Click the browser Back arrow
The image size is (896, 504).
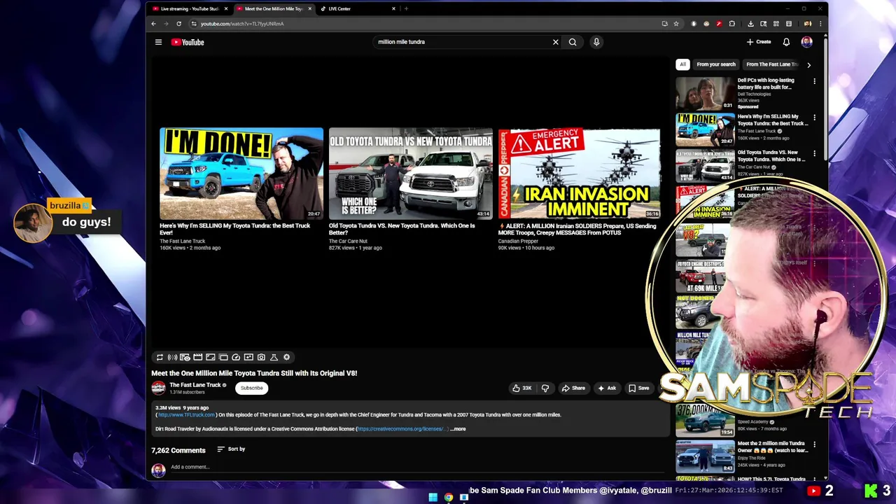(x=153, y=24)
